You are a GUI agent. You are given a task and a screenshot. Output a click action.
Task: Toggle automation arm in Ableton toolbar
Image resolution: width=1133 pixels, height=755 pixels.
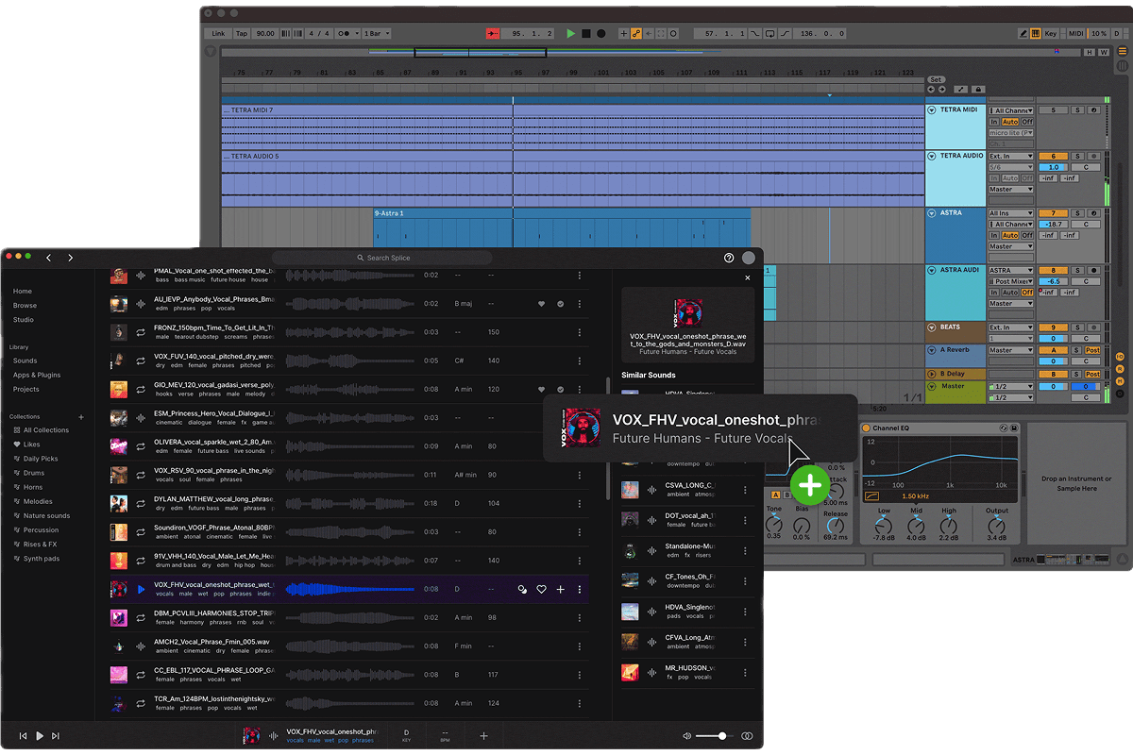coord(636,33)
